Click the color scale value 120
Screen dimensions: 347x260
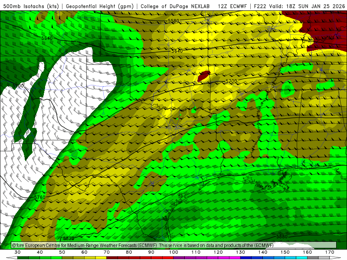pos(218,252)
